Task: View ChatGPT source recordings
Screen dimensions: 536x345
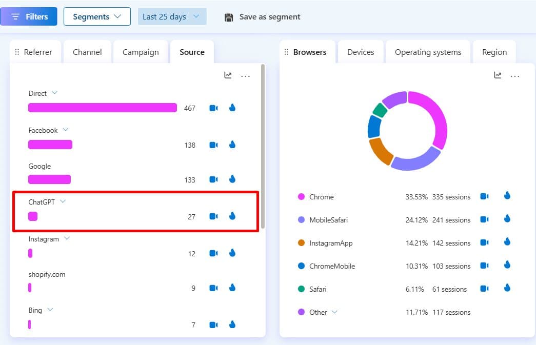Action: coord(214,216)
